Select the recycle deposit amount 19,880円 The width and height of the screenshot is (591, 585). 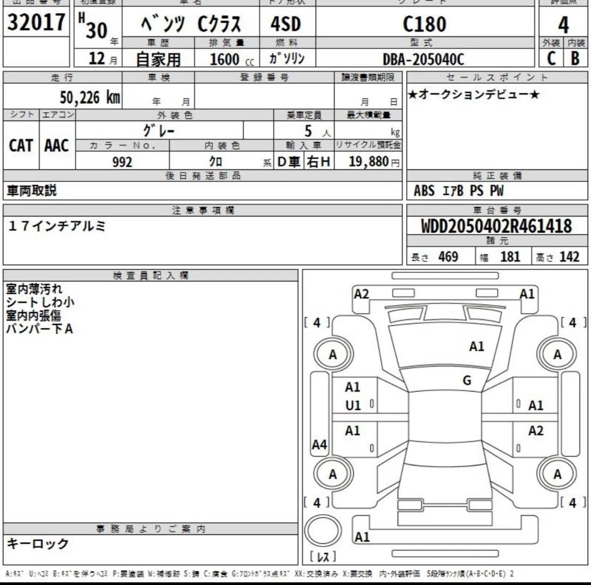pyautogui.click(x=374, y=161)
